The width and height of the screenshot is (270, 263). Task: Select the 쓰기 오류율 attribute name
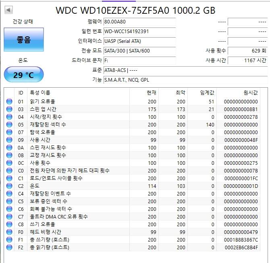[x=43, y=224]
